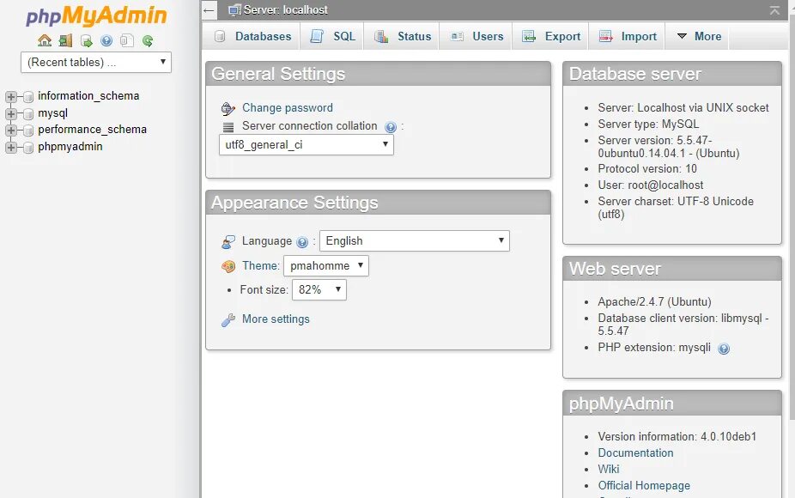Image resolution: width=795 pixels, height=498 pixels.
Task: Click the Theme link label
Action: (261, 265)
